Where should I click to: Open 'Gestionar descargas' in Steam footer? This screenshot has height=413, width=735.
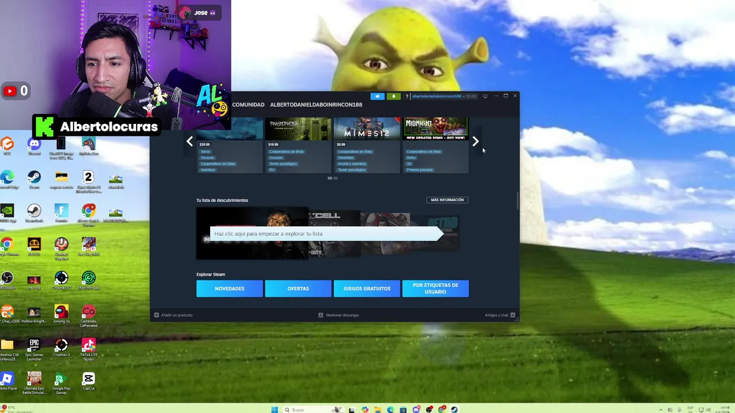[x=339, y=315]
